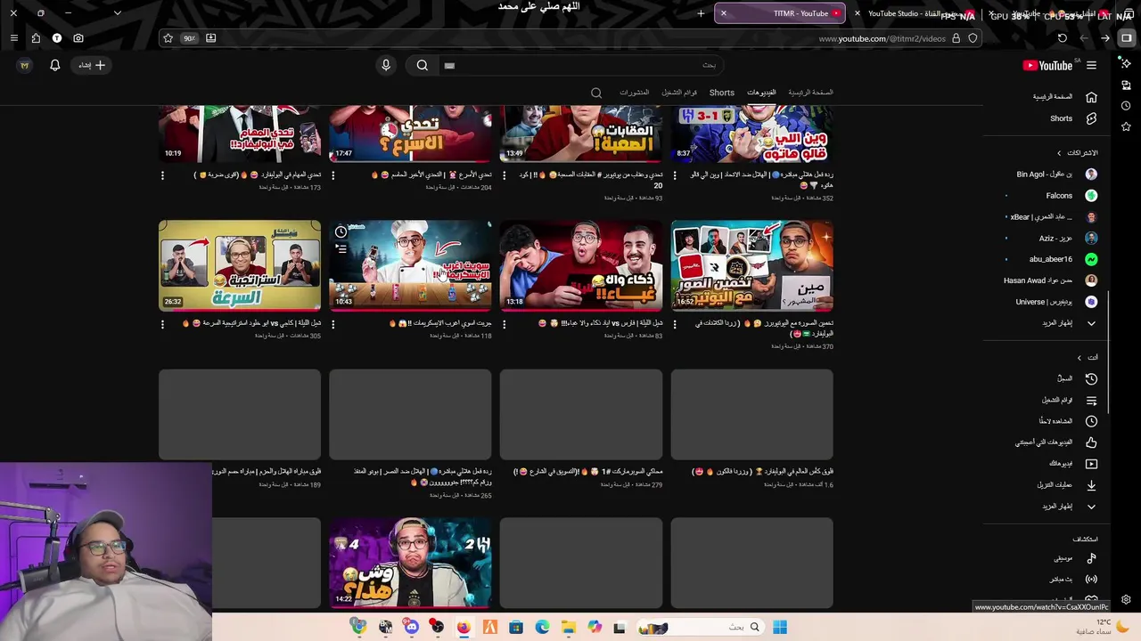
Task: Open the 8:37 video thumbnail
Action: [x=752, y=134]
